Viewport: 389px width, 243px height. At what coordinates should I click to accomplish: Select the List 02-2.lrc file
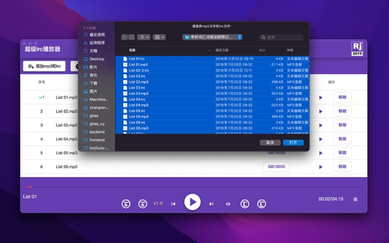(213, 70)
